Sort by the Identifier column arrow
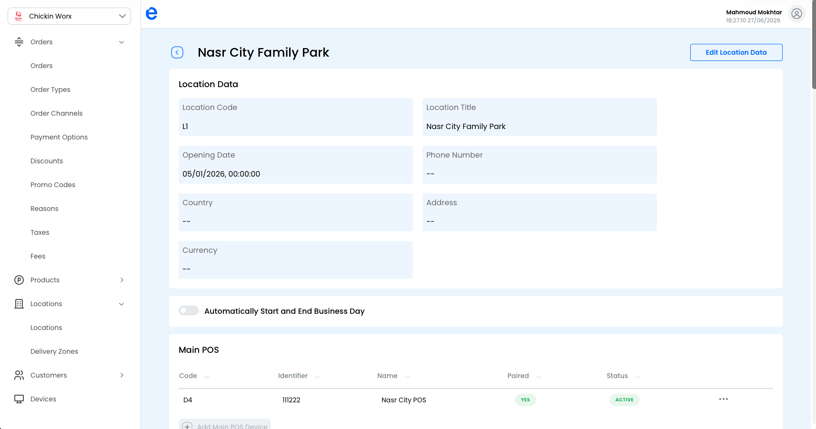Viewport: 816px width, 429px height. tap(317, 377)
